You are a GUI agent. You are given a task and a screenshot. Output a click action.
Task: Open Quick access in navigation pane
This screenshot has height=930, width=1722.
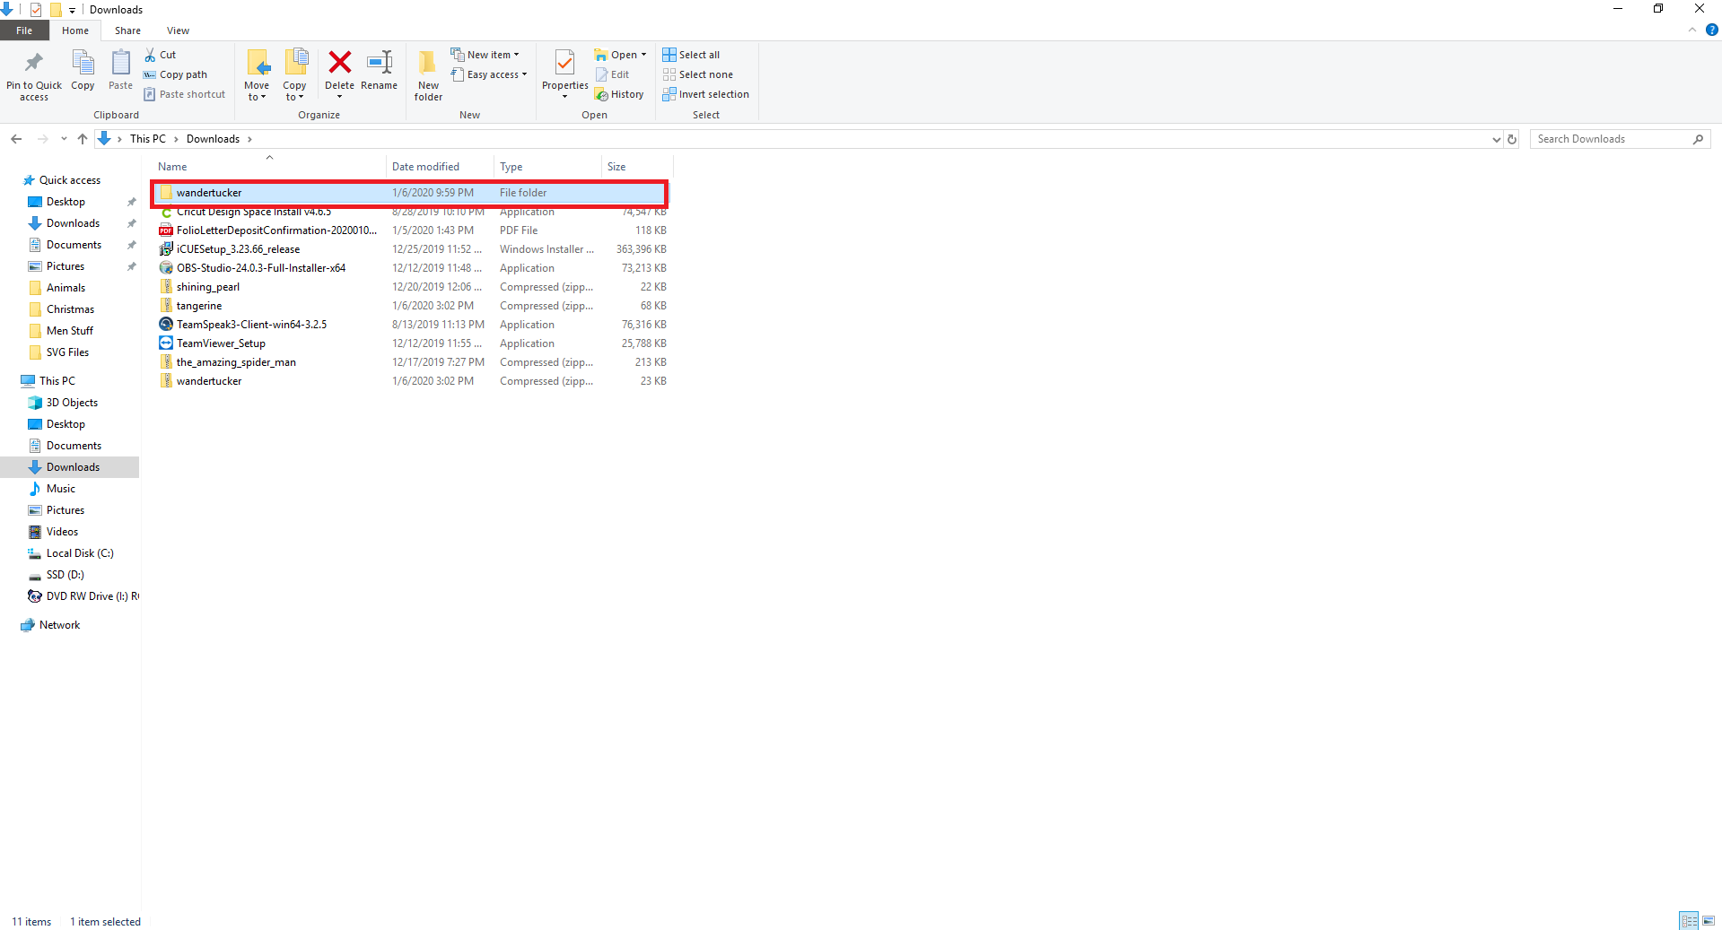point(70,180)
